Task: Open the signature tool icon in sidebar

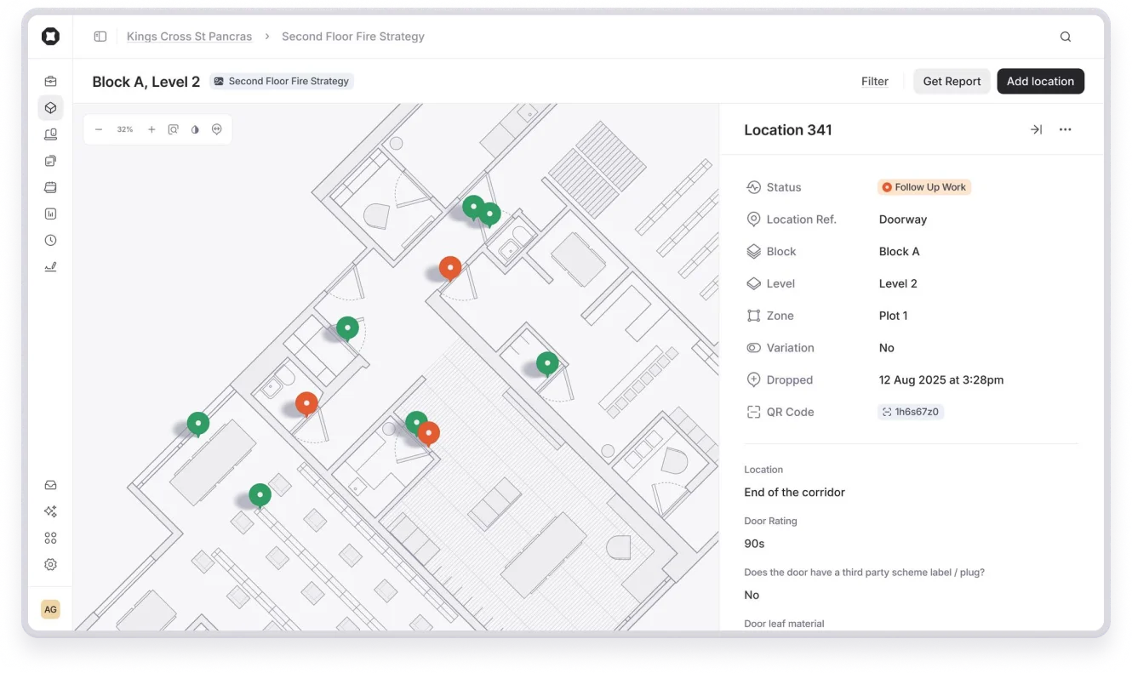Action: [x=50, y=266]
